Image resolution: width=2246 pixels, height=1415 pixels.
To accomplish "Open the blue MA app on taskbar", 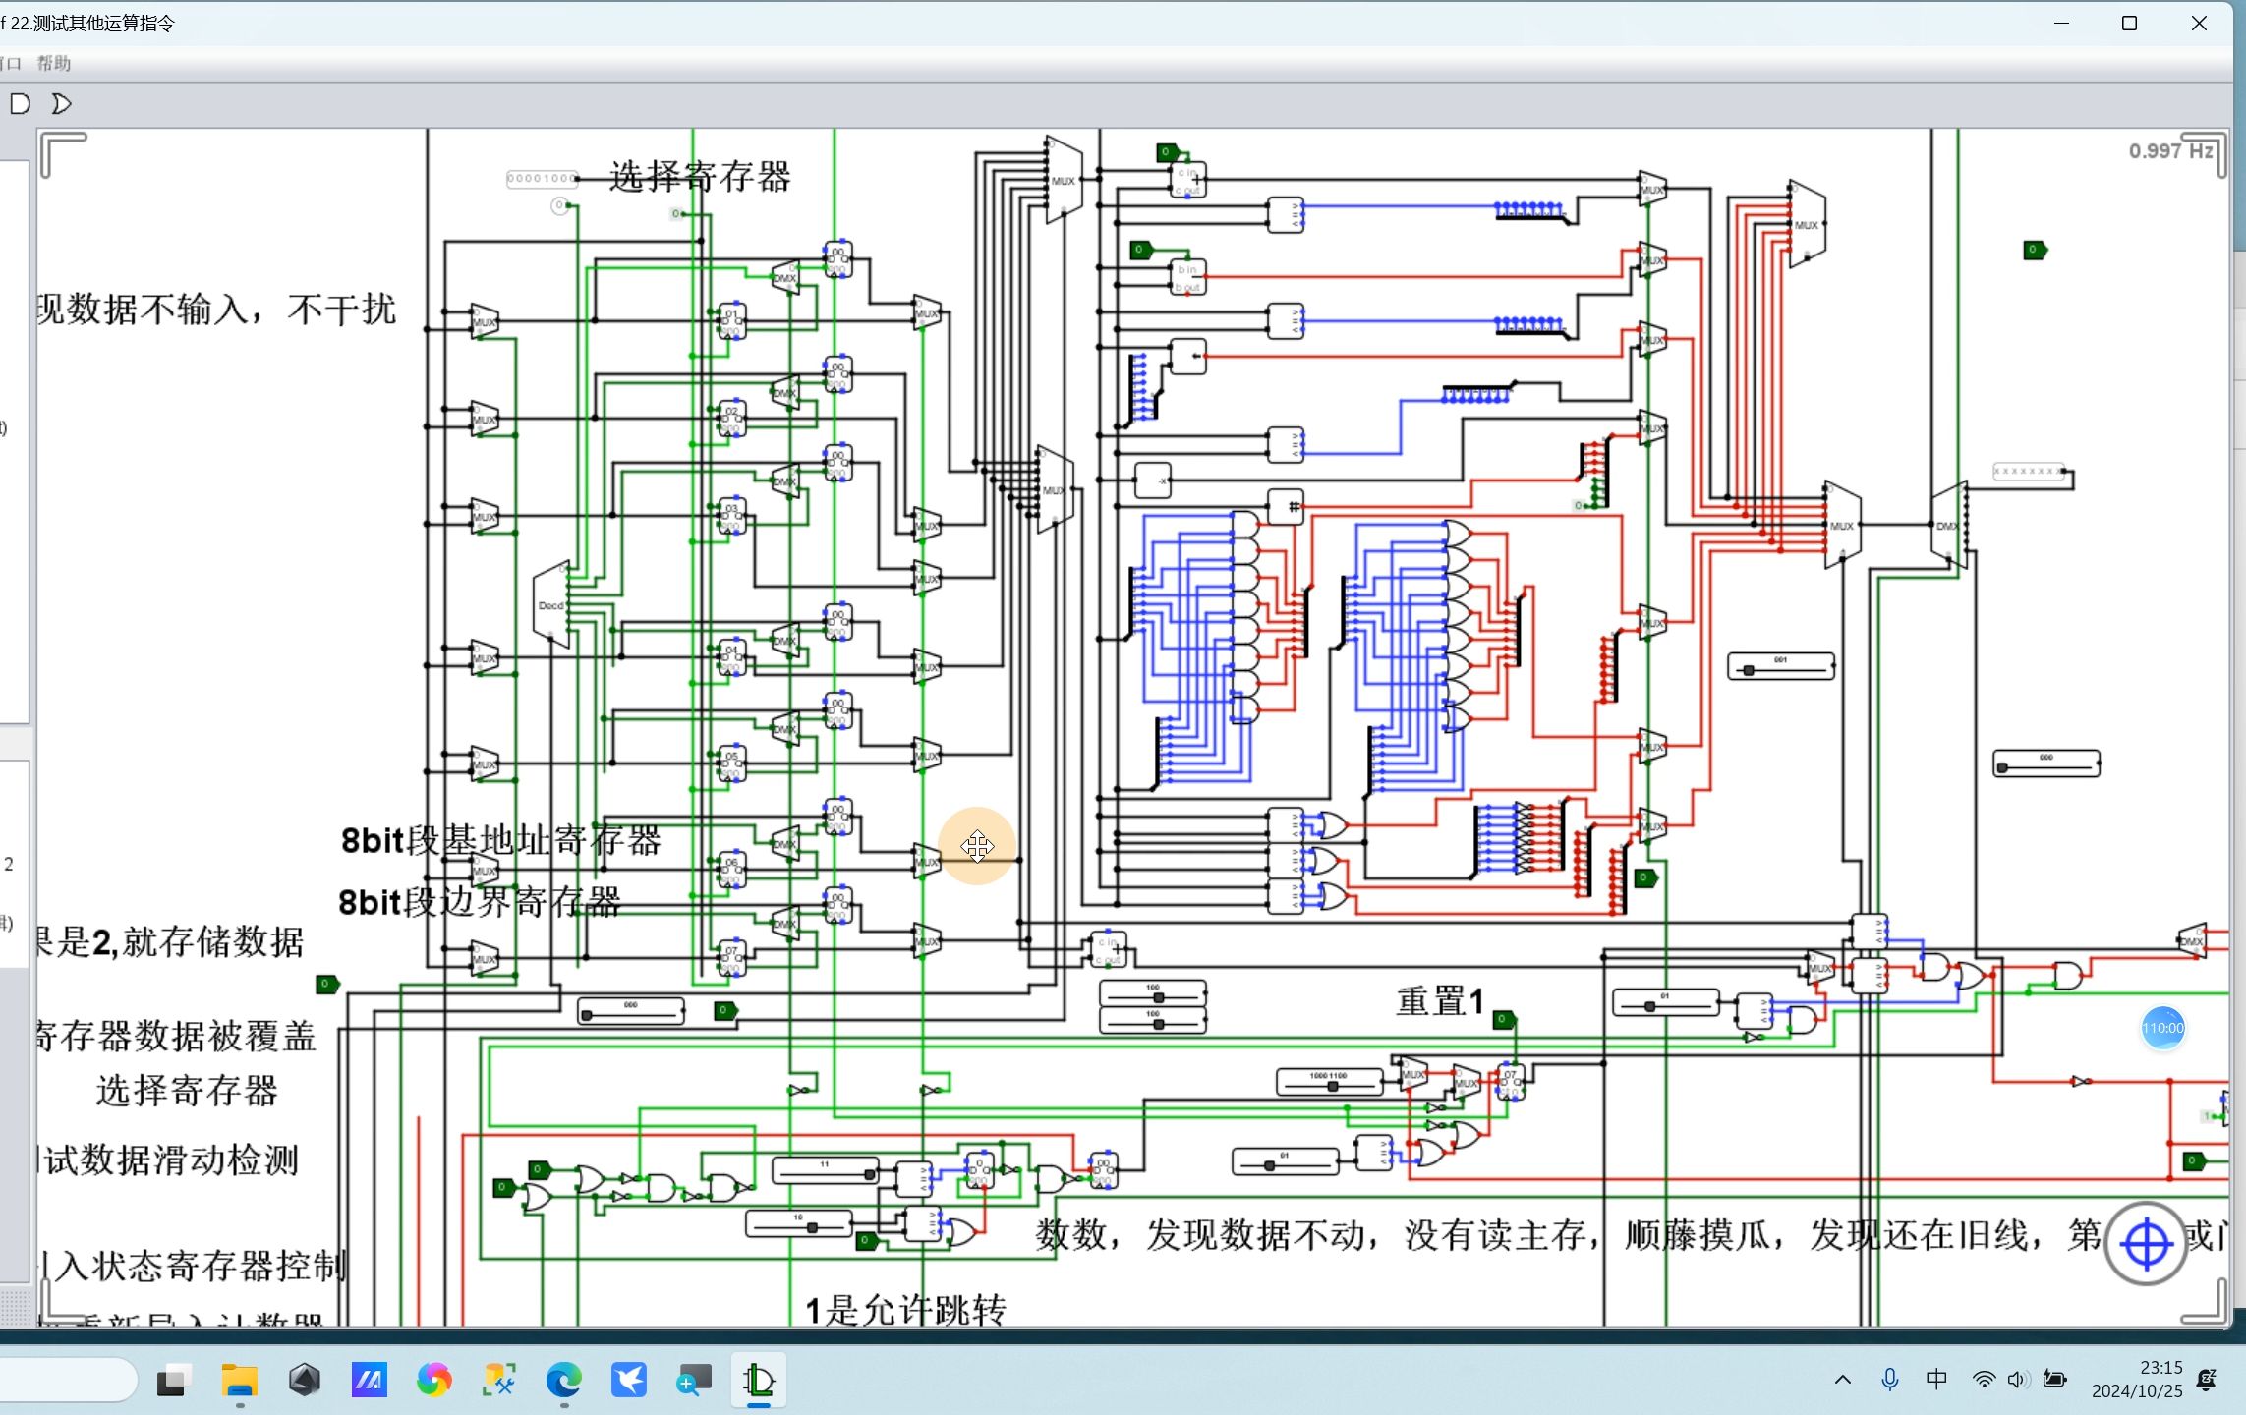I will pyautogui.click(x=370, y=1381).
